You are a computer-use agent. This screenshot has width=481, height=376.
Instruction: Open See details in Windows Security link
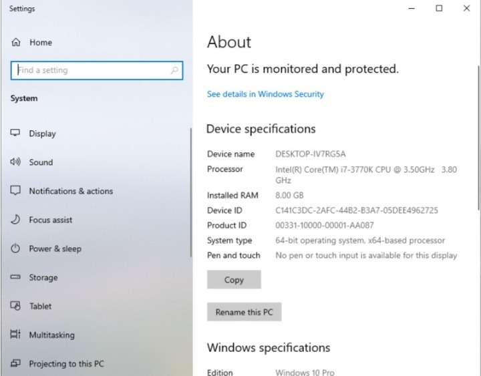[x=265, y=94]
